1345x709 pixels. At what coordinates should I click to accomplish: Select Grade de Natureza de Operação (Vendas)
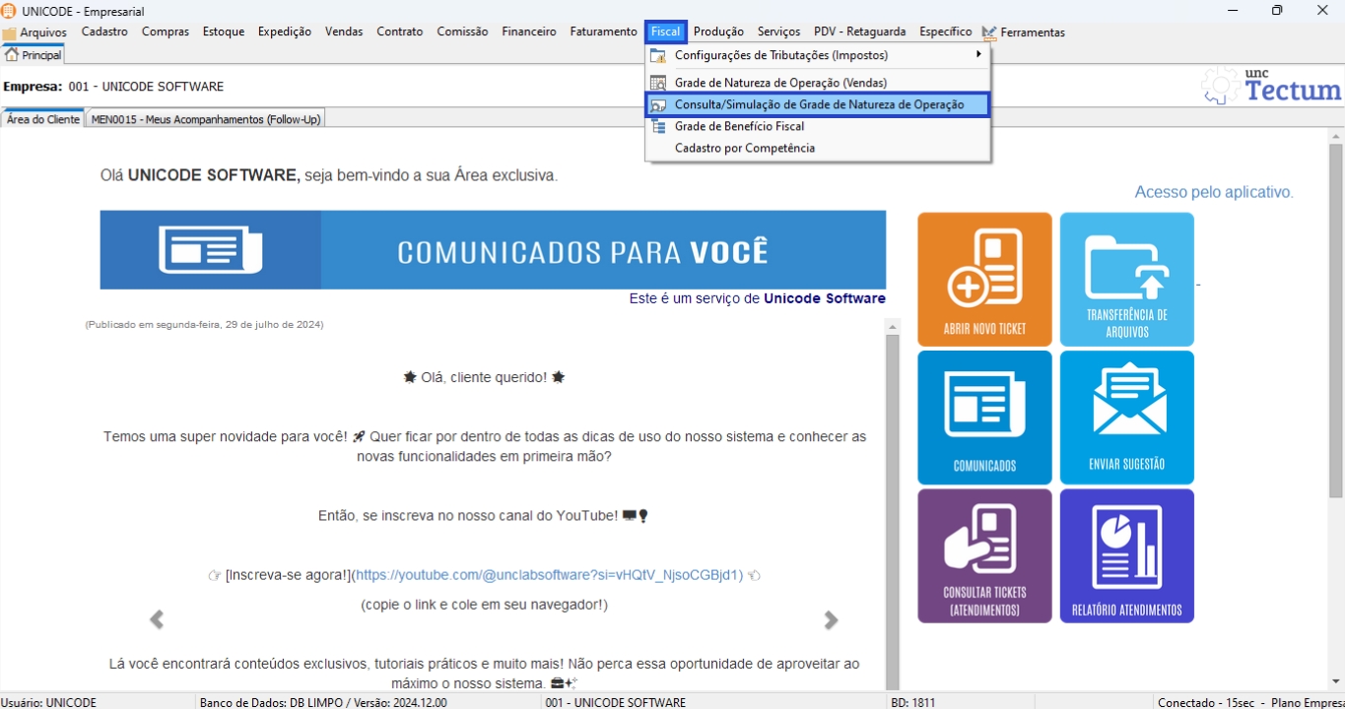(x=780, y=83)
